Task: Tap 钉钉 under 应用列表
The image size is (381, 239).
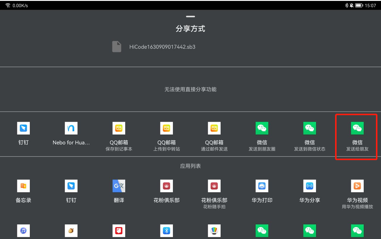Action: click(x=71, y=191)
